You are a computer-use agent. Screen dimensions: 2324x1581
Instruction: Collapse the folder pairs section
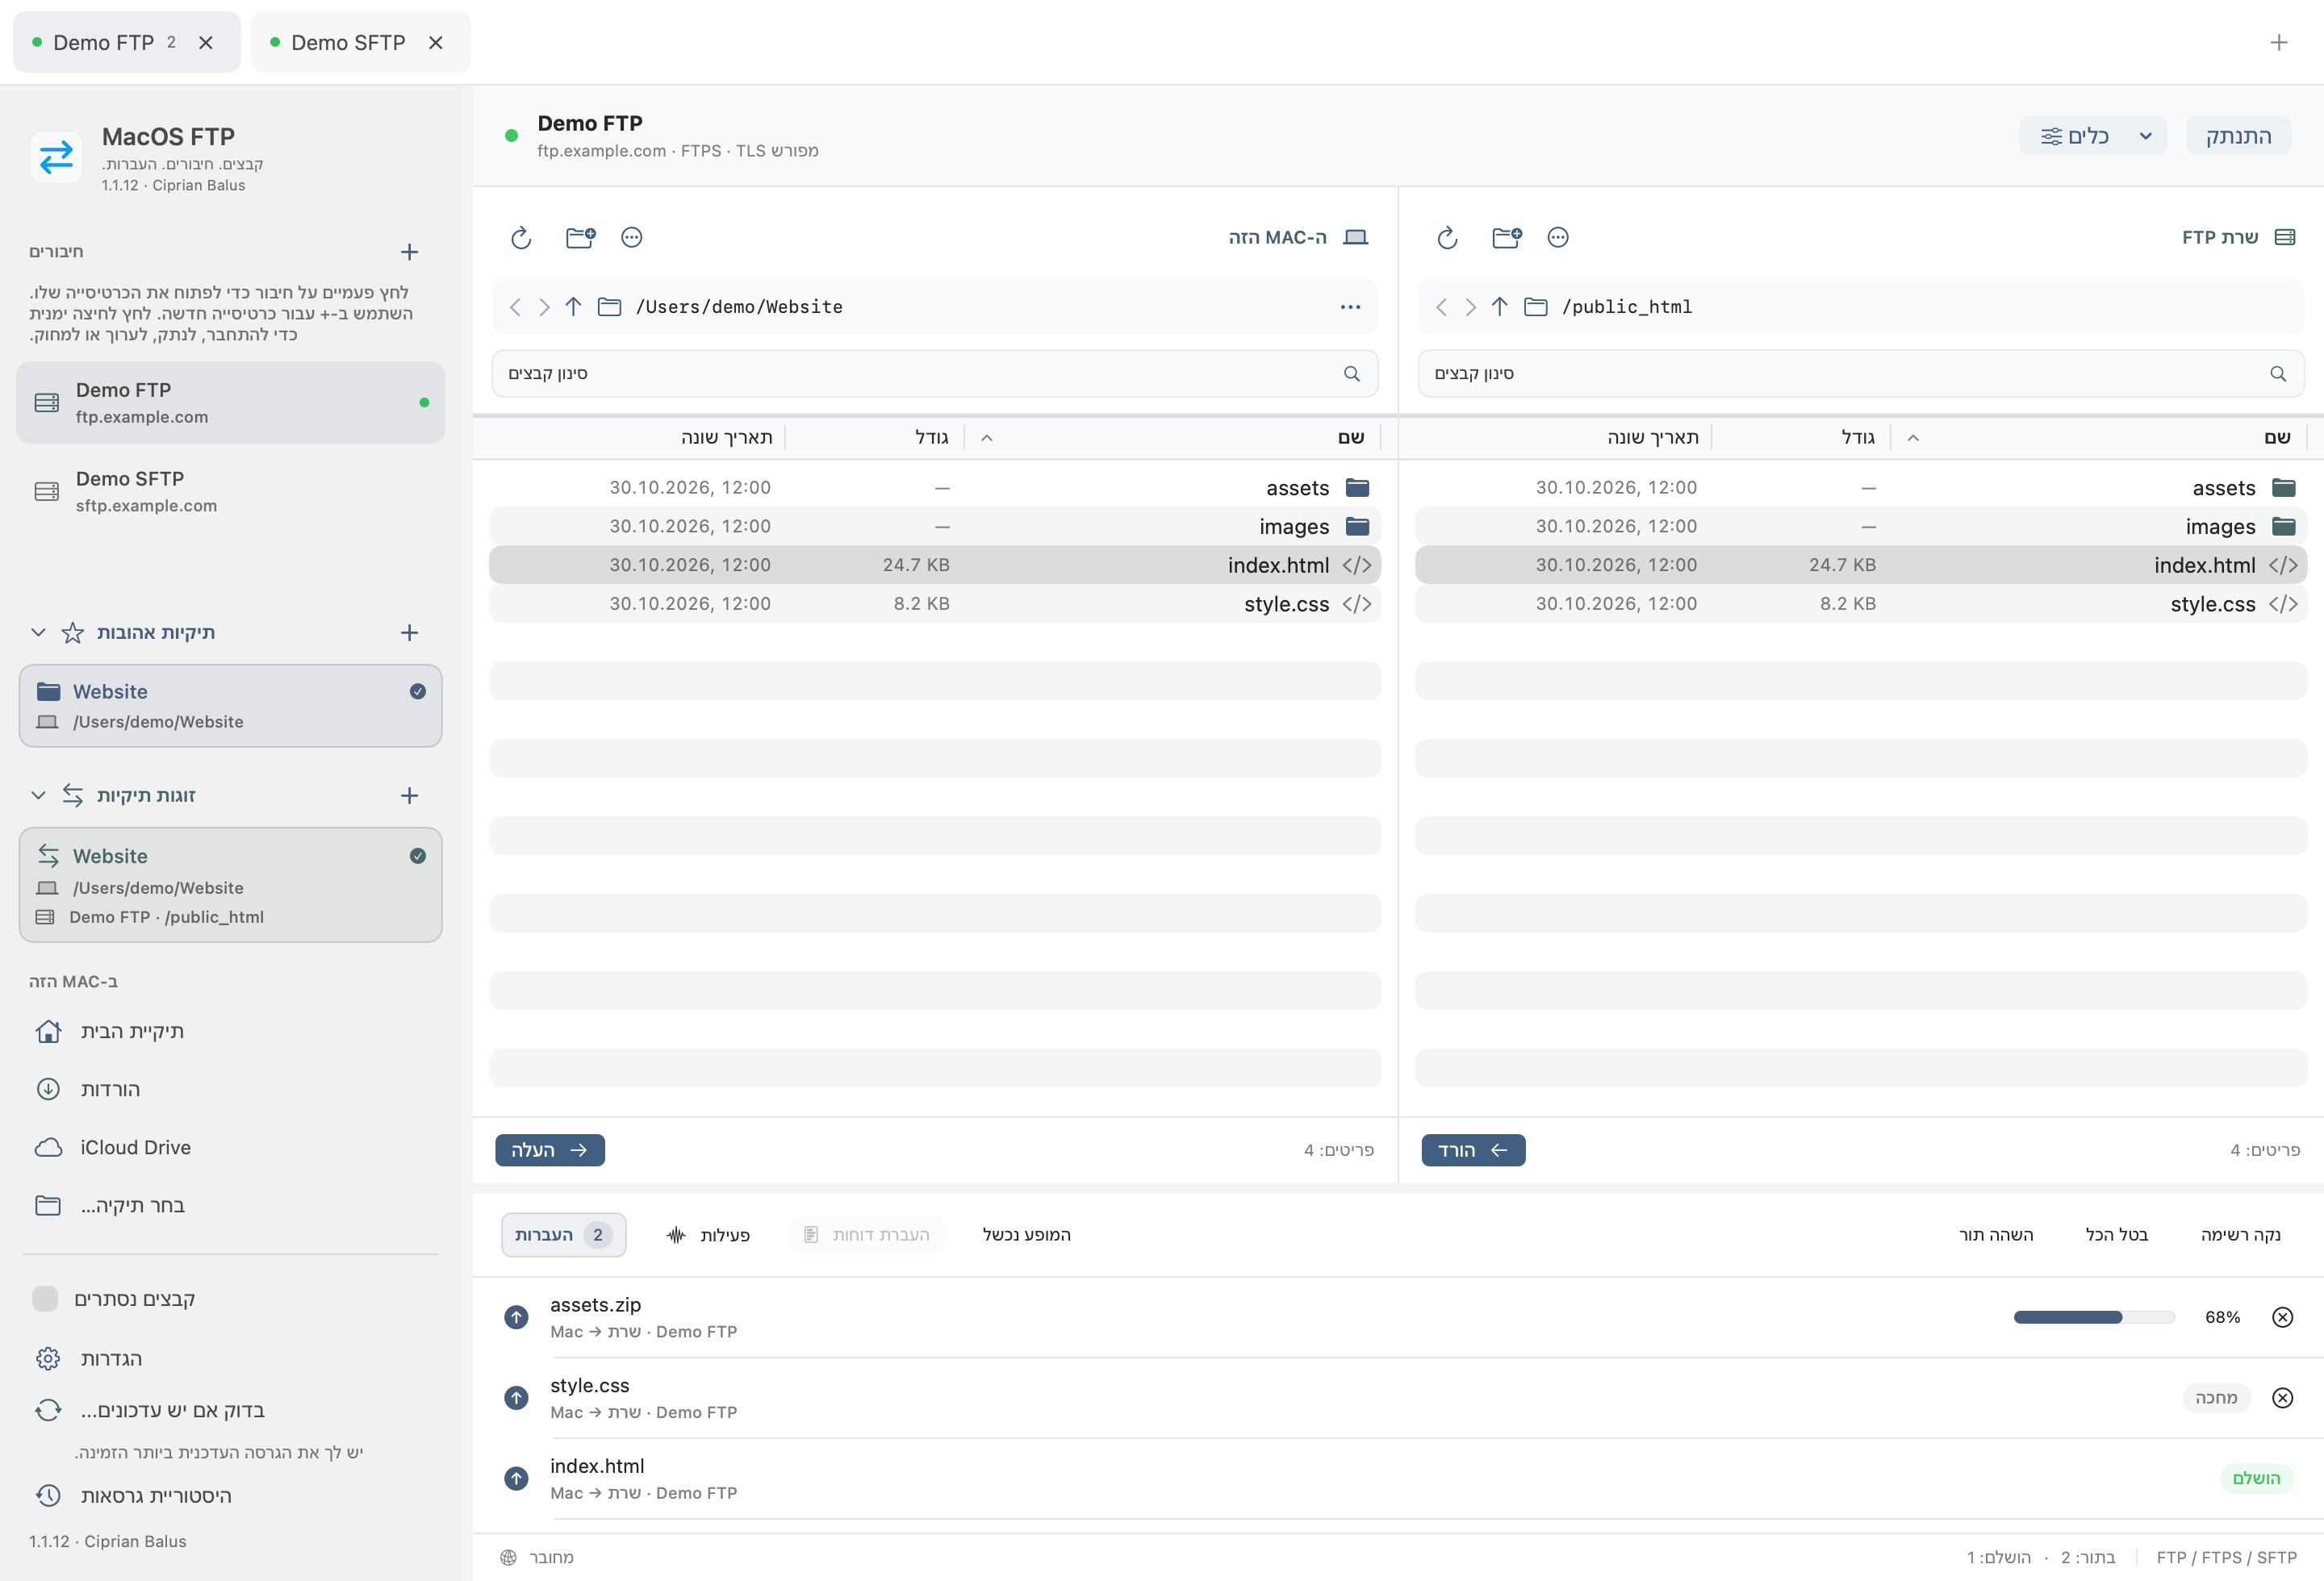coord(38,795)
